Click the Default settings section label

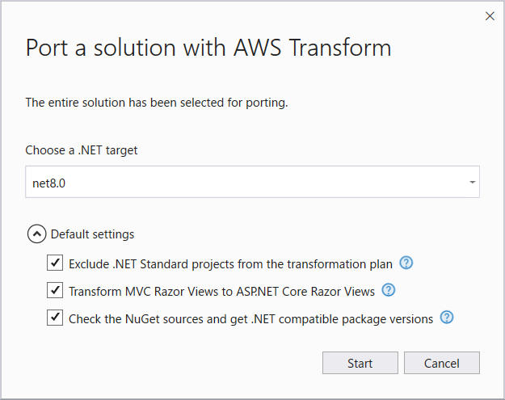(92, 234)
